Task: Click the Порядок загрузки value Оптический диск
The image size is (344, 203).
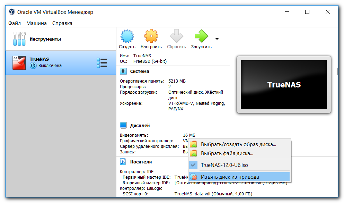Action: (x=186, y=92)
